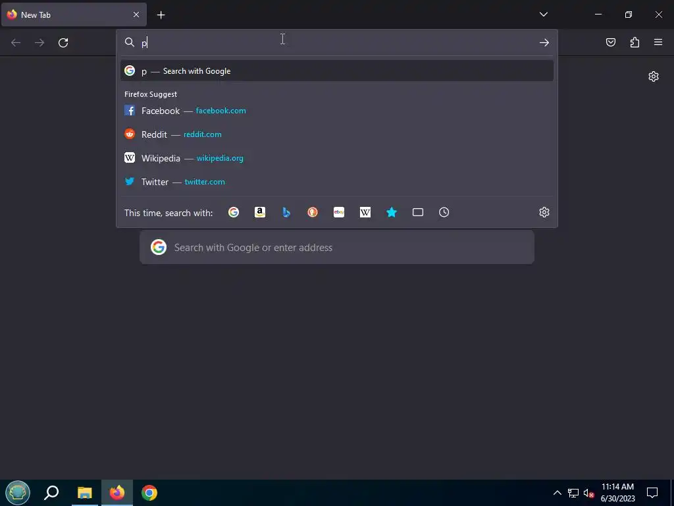Screen dimensions: 674x506
Task: Open the notification center
Action: tap(652, 493)
